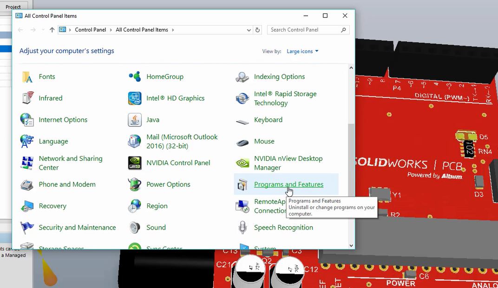Image resolution: width=498 pixels, height=288 pixels.
Task: Click Control Panel icon in address bar
Action: [63, 30]
